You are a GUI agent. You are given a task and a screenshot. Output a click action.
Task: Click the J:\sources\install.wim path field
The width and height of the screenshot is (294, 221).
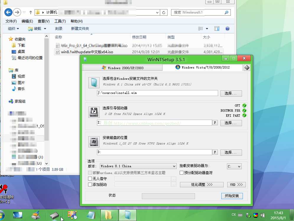pyautogui.click(x=157, y=93)
